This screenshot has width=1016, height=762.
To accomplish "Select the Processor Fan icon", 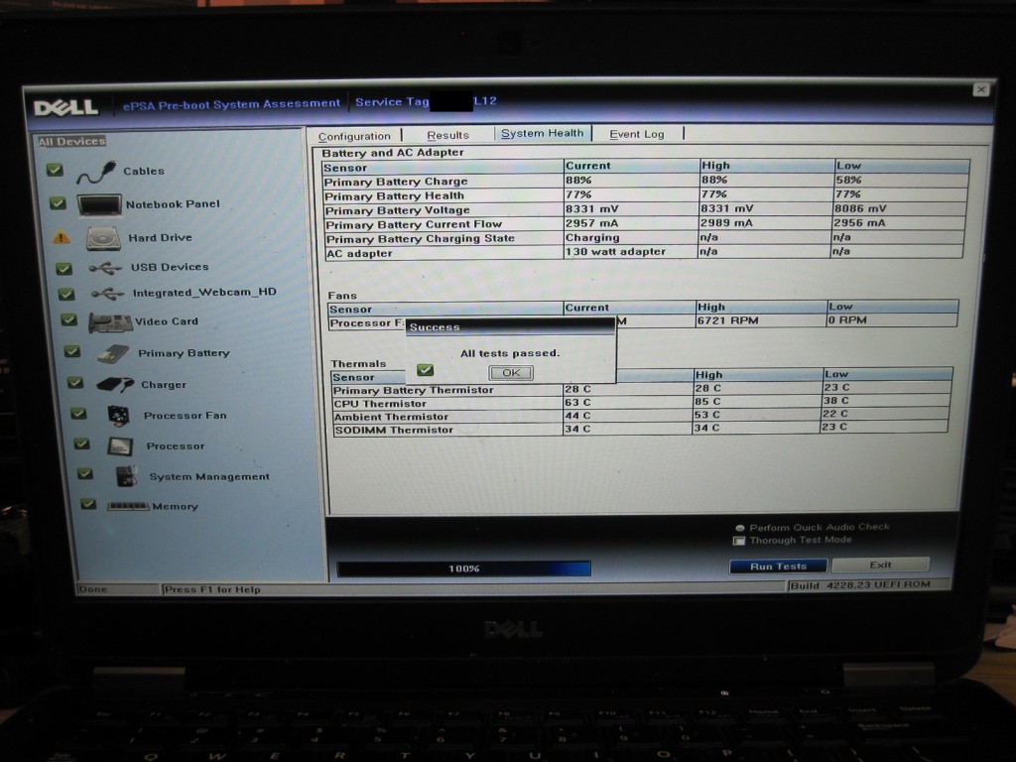I will (x=119, y=416).
